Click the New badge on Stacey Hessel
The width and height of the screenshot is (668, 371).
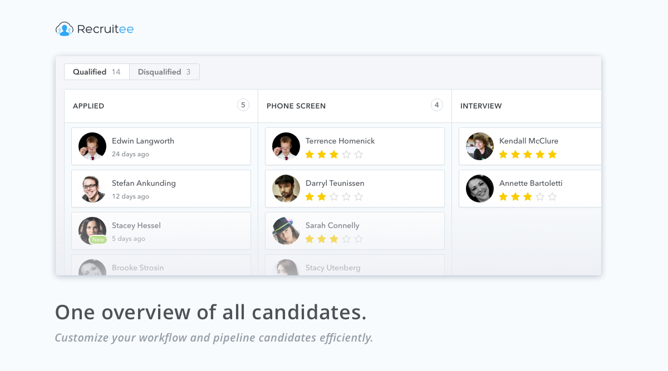coord(98,240)
